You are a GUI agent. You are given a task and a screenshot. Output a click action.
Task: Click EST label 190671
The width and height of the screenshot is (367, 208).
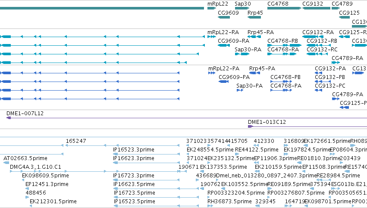coord(188,167)
